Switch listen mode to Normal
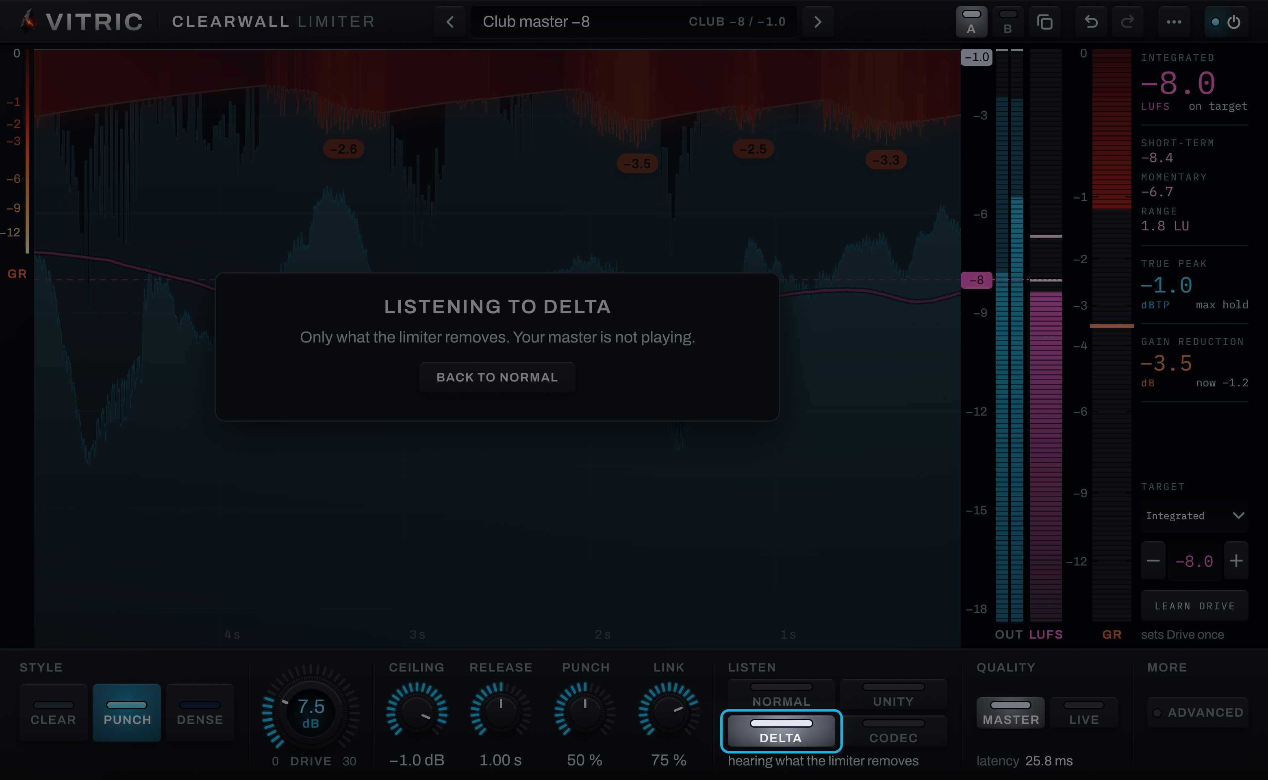Image resolution: width=1268 pixels, height=780 pixels. (782, 695)
